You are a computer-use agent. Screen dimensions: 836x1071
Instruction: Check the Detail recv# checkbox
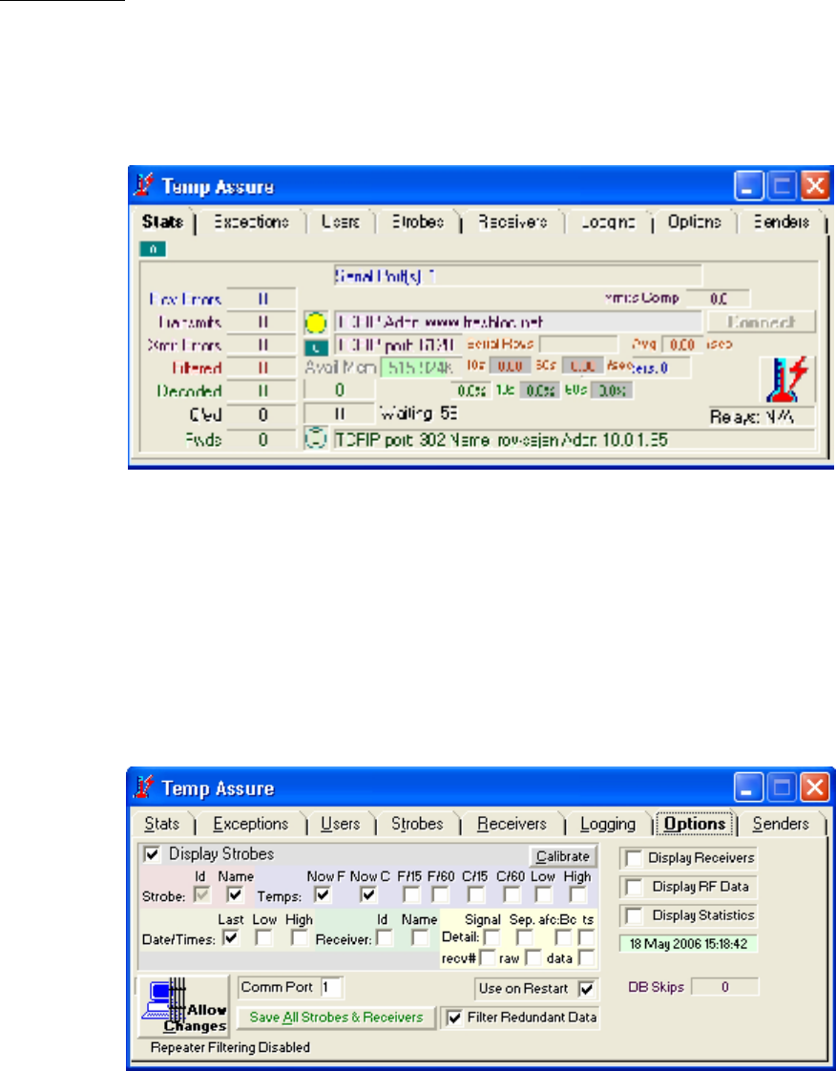click(x=488, y=957)
